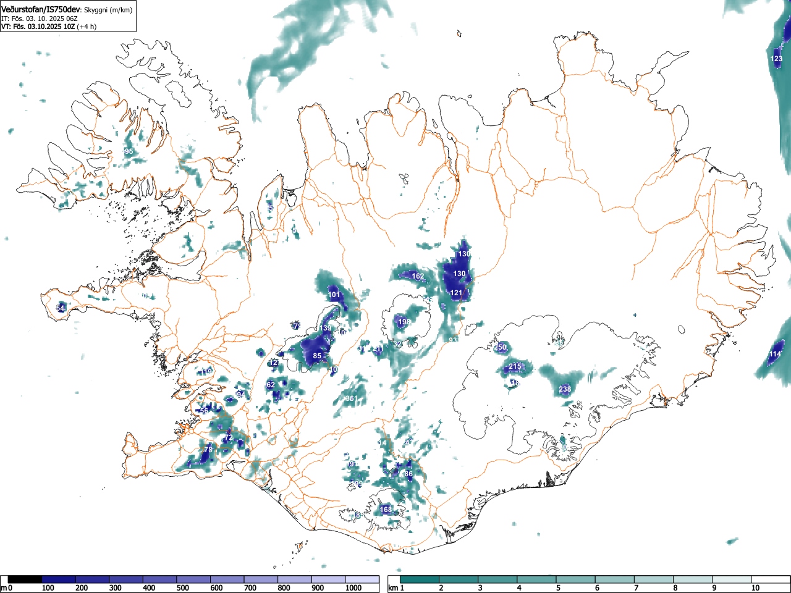Viewport: 791px width, 593px height.
Task: Pick the 1–2 km dark teal legend swatch
Action: pos(420,579)
